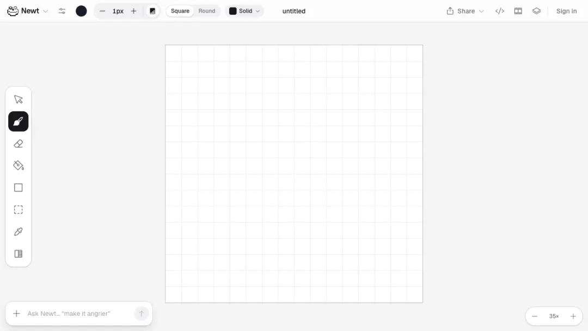Open the current color swatch

pos(81,11)
